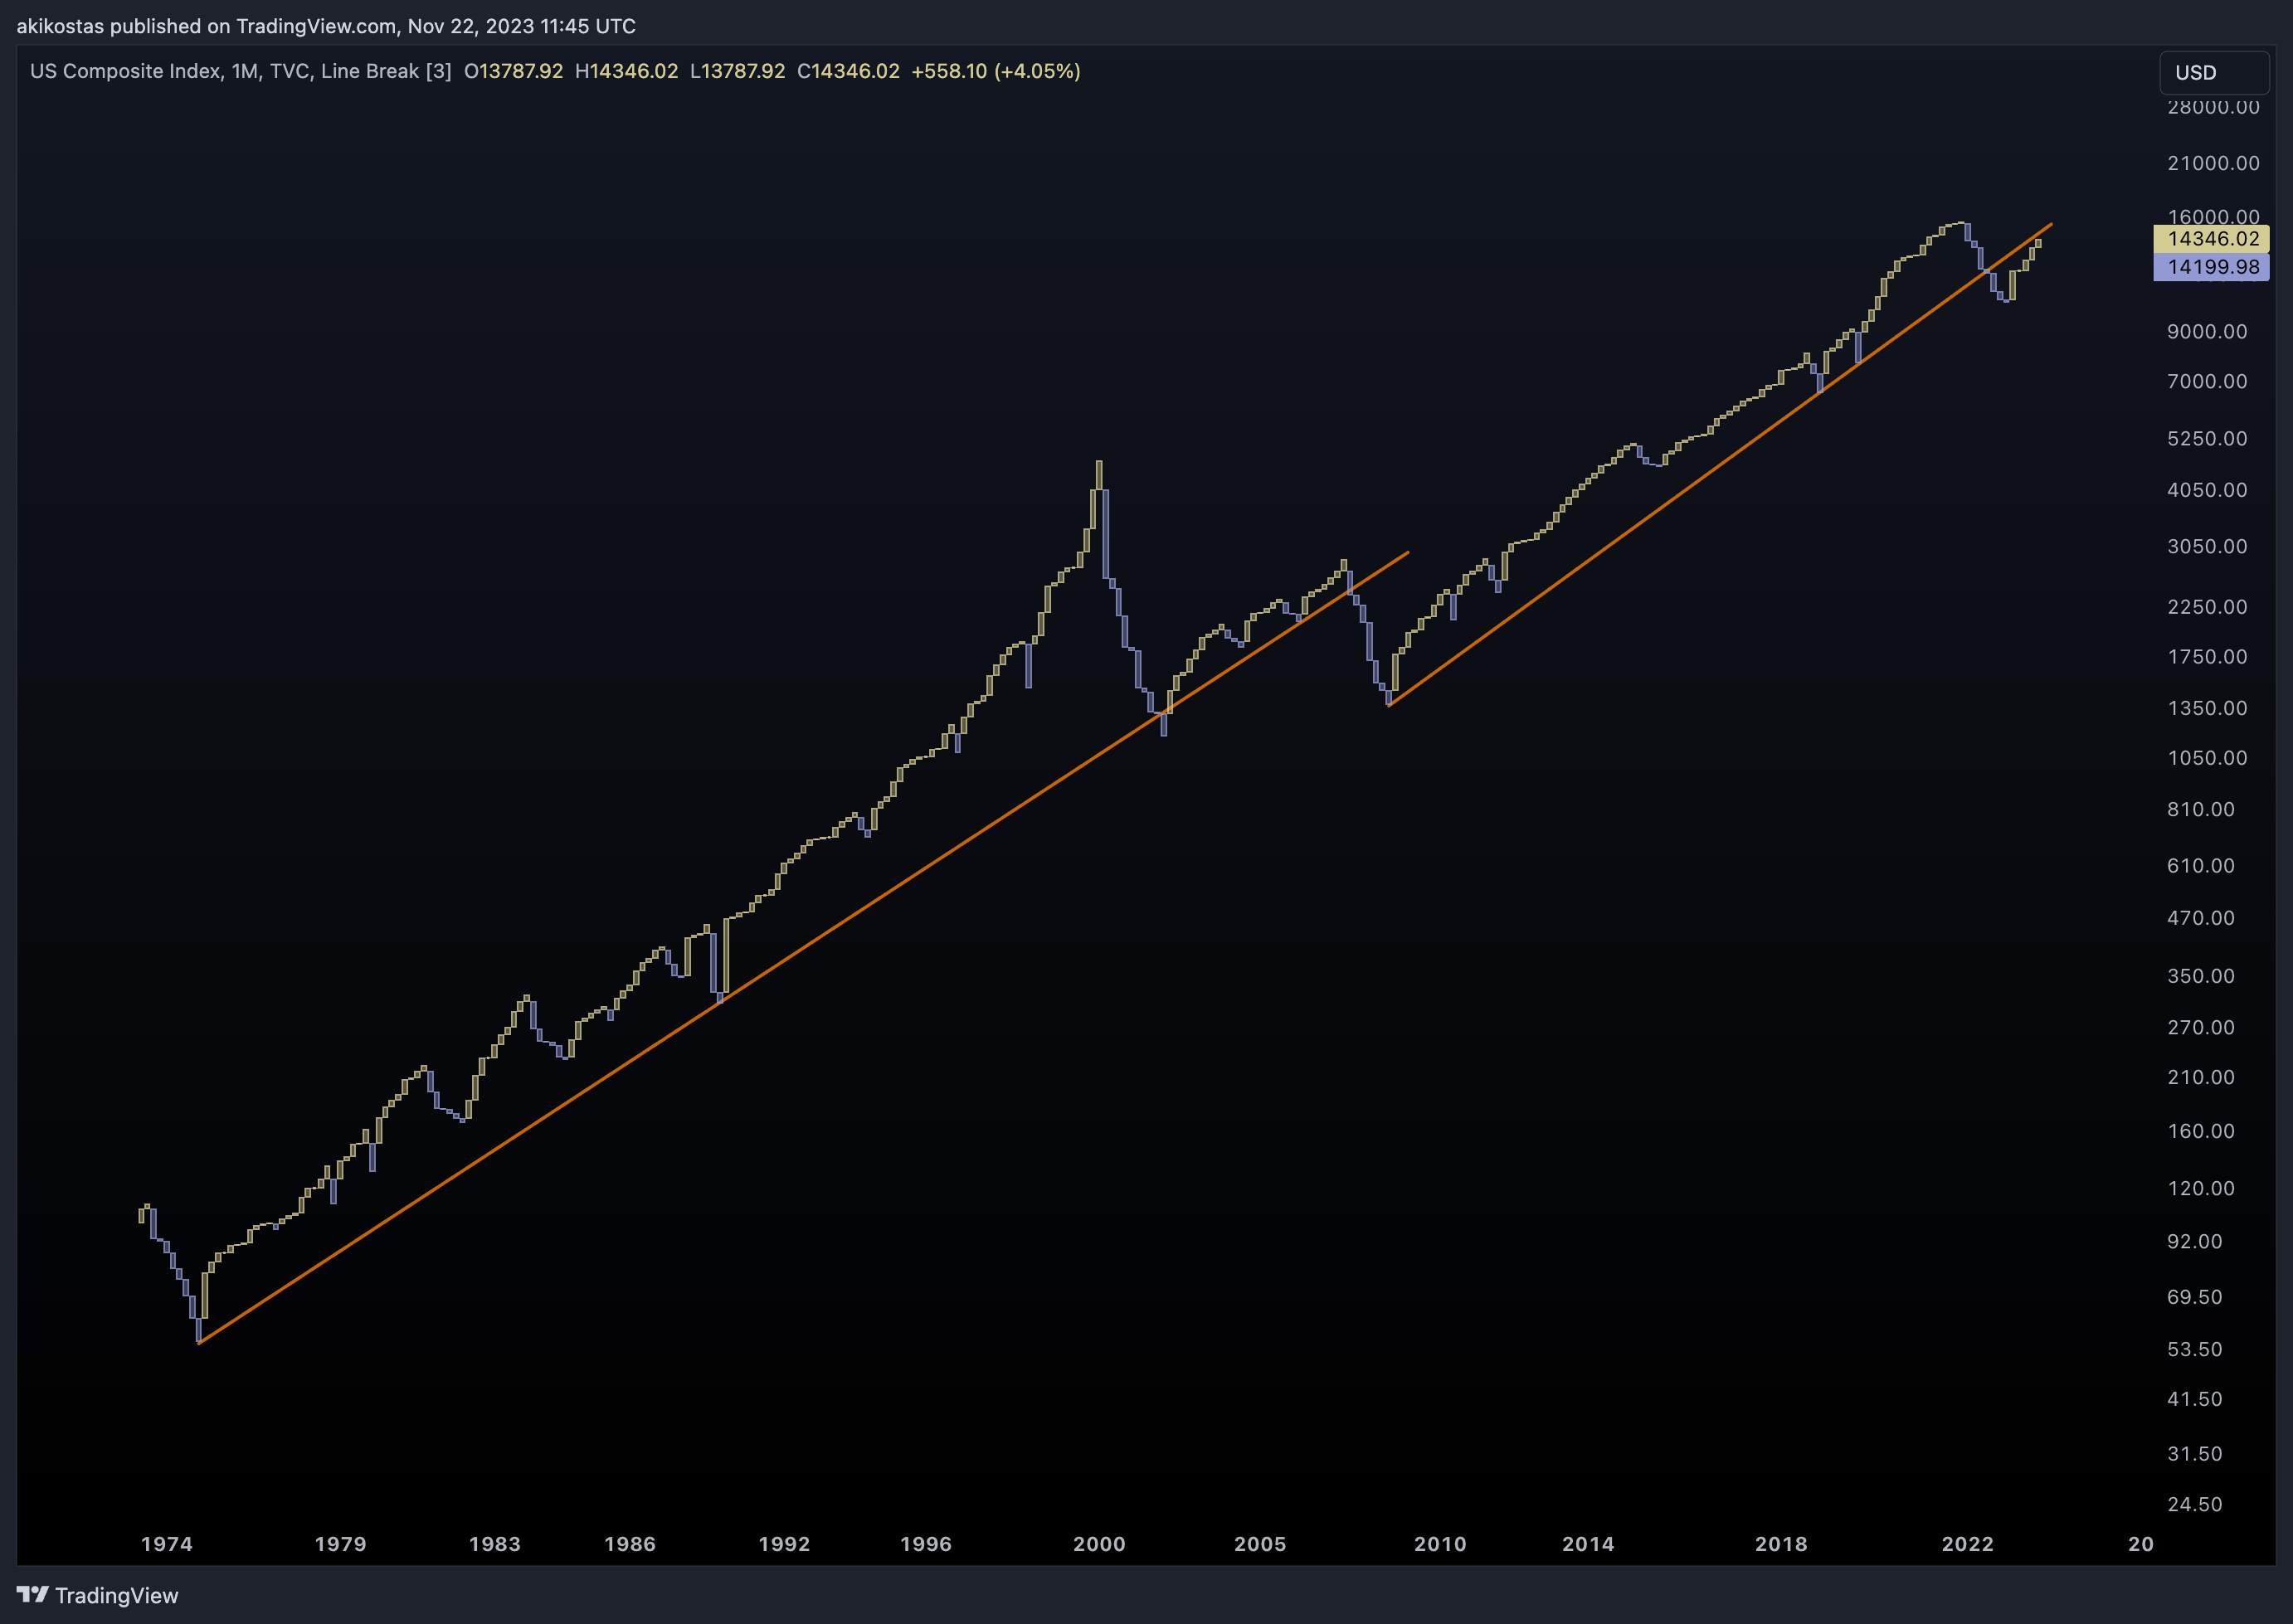Click the 31.50 price axis label
The image size is (2293, 1624).
(2195, 1454)
